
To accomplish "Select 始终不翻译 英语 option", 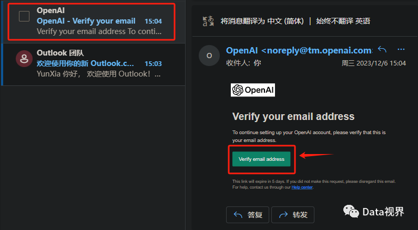I will (343, 21).
